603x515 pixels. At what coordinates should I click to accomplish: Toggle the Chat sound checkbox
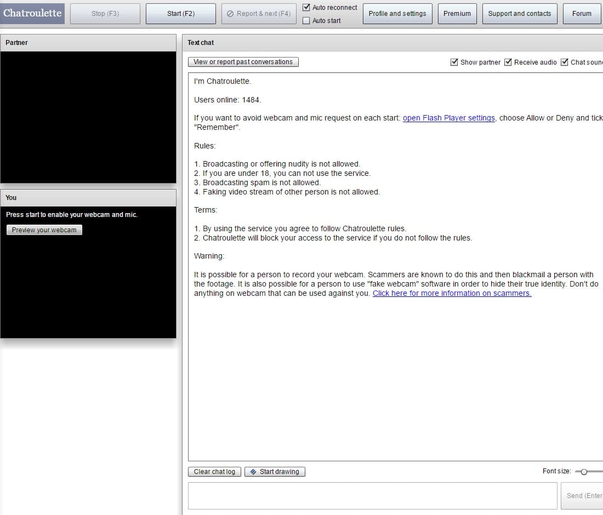tap(564, 62)
